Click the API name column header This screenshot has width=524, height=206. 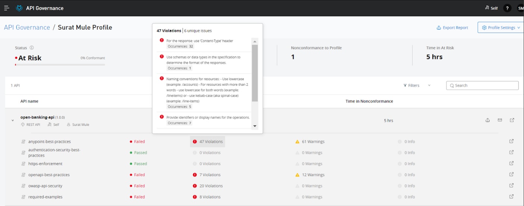29,101
